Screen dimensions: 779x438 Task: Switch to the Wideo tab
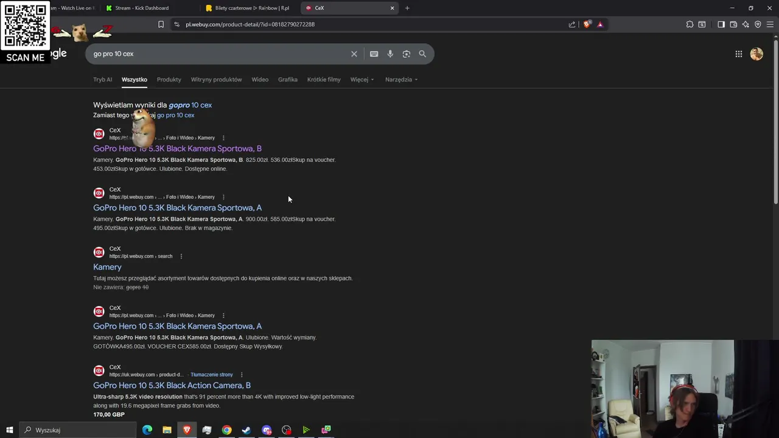[x=260, y=80]
